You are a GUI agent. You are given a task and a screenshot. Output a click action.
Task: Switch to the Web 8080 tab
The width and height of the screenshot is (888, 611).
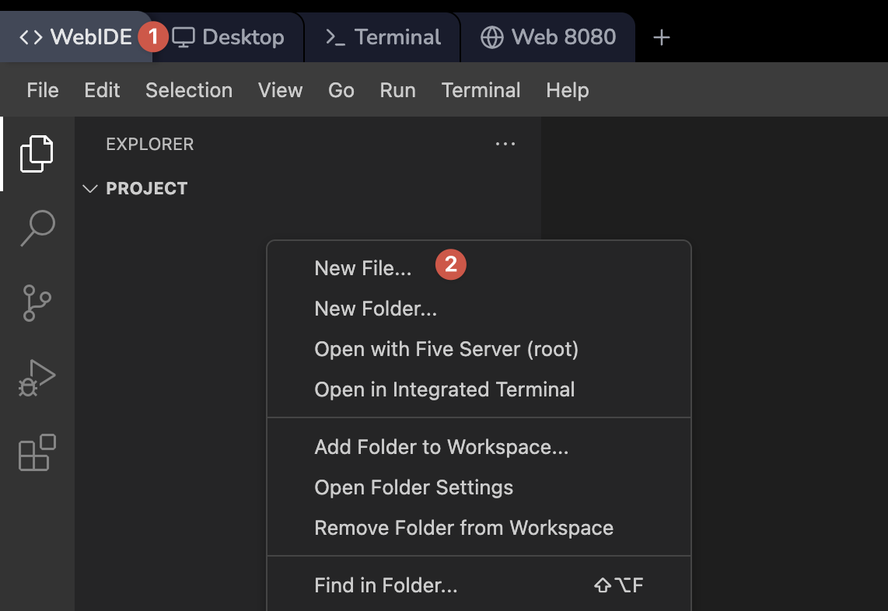[x=548, y=37]
